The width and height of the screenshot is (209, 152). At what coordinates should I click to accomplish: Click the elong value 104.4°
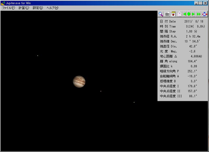pyautogui.click(x=192, y=61)
